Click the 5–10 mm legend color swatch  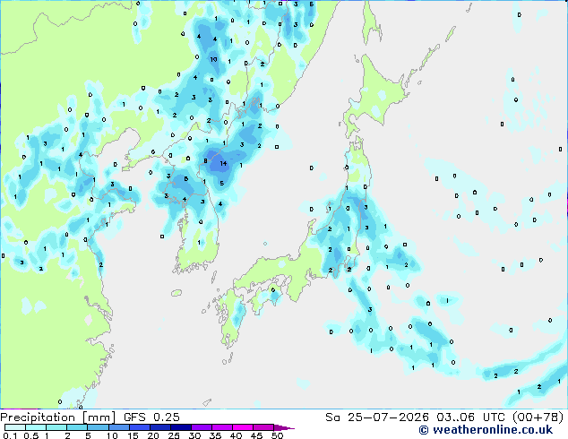[99, 427]
